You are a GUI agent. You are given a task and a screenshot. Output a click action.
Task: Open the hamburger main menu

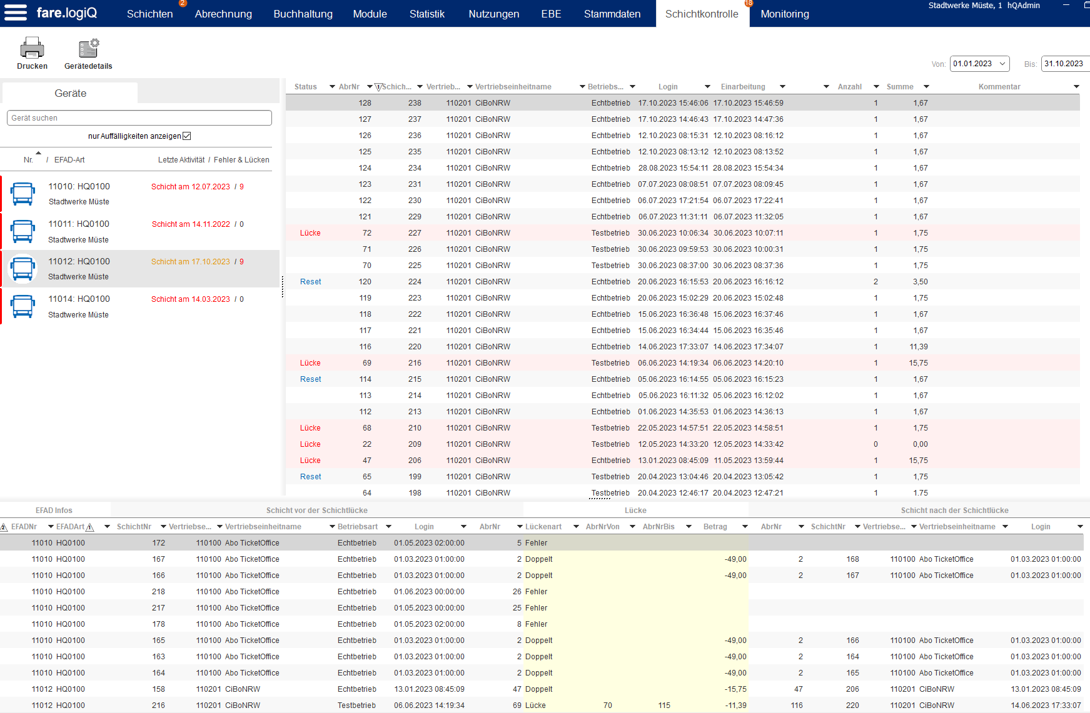(x=16, y=12)
